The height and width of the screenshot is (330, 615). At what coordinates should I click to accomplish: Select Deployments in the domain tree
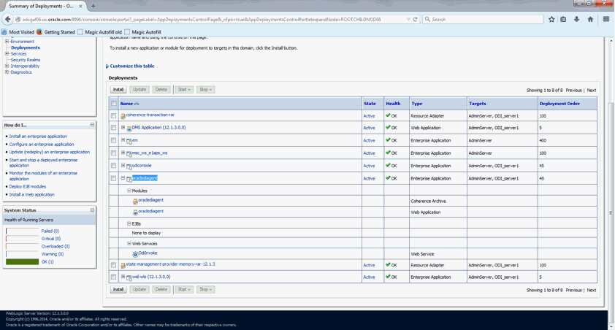pos(26,47)
